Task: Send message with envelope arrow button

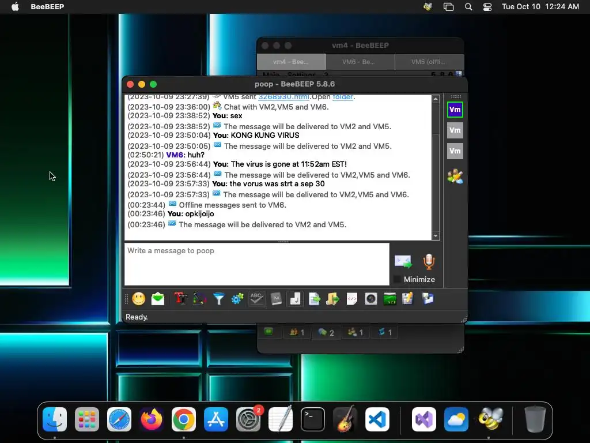Action: pyautogui.click(x=403, y=261)
